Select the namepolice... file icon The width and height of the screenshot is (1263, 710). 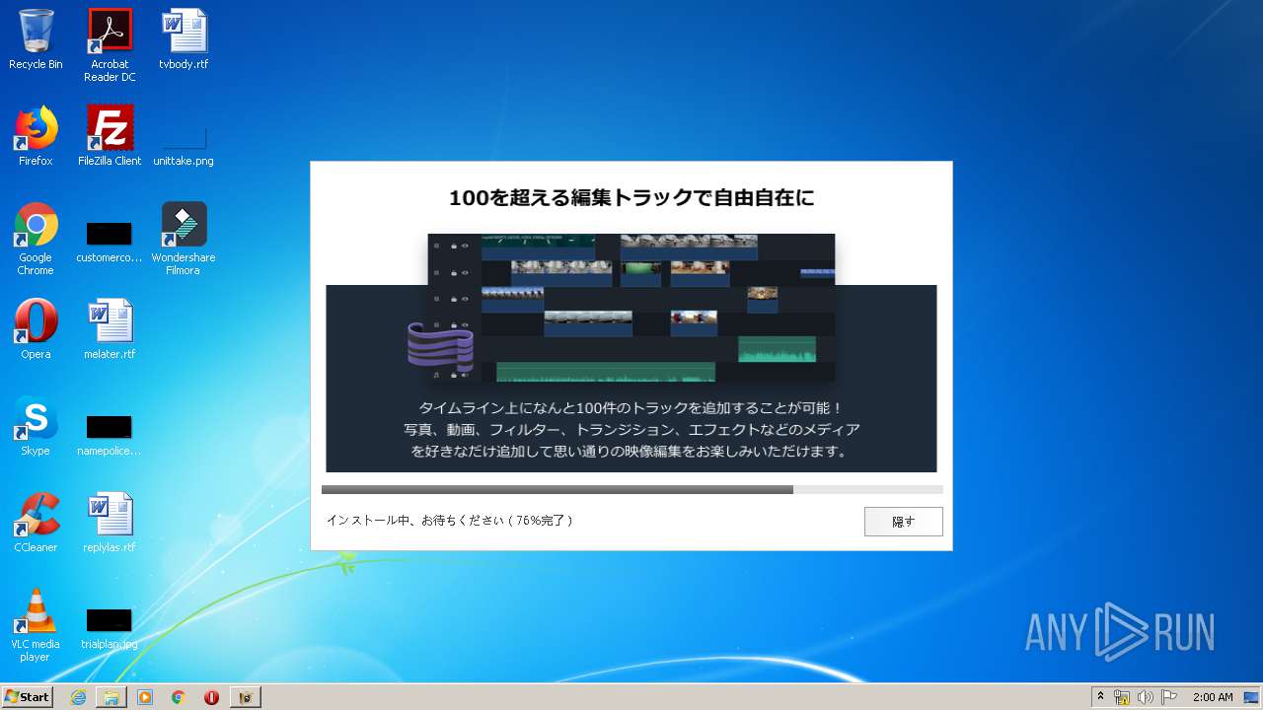[x=110, y=434]
